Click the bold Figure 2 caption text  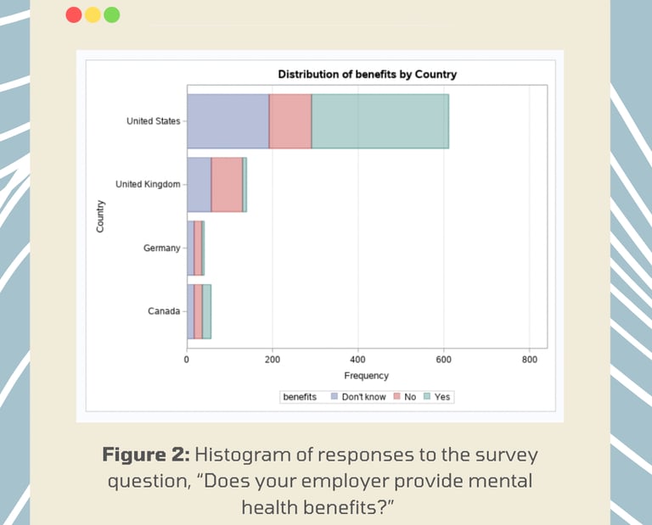[146, 455]
